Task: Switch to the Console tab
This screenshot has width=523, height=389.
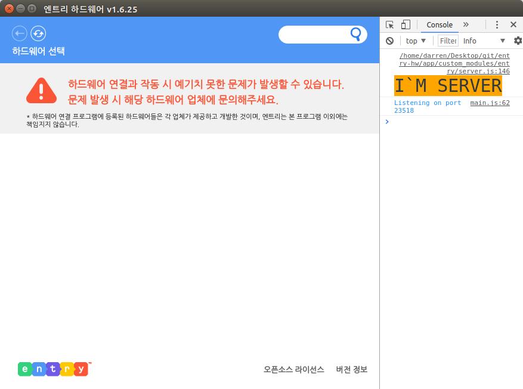Action: 440,24
